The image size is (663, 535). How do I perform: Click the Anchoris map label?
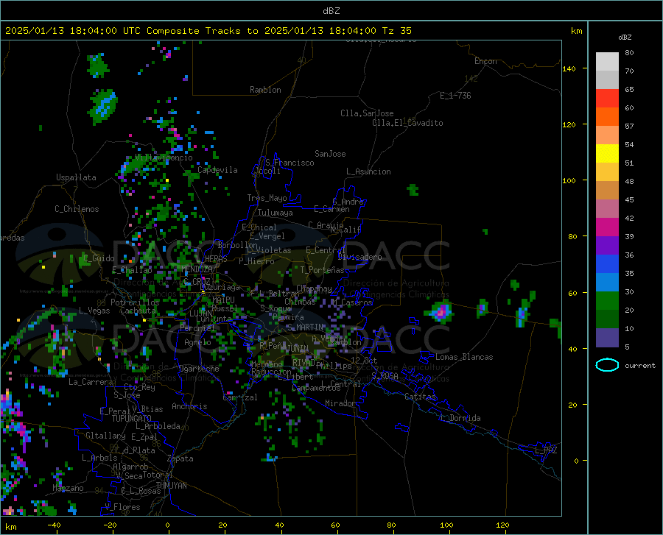189,406
